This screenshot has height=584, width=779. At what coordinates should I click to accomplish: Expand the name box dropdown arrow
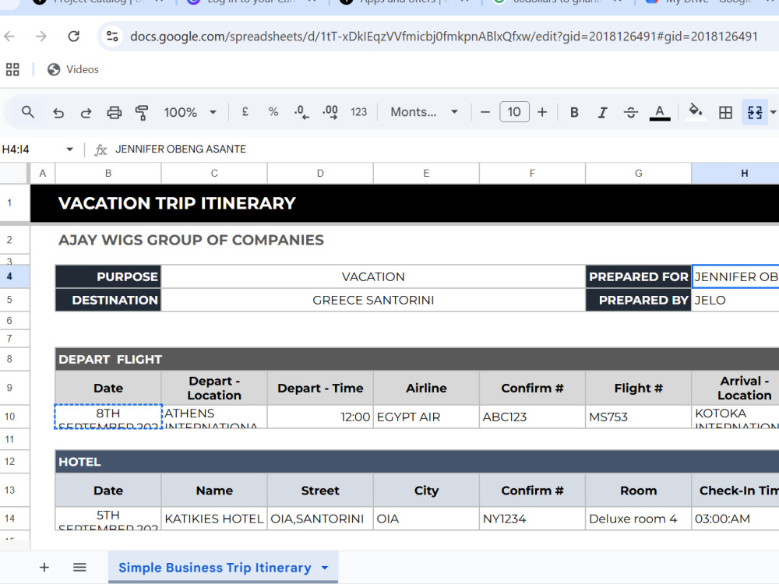[69, 149]
